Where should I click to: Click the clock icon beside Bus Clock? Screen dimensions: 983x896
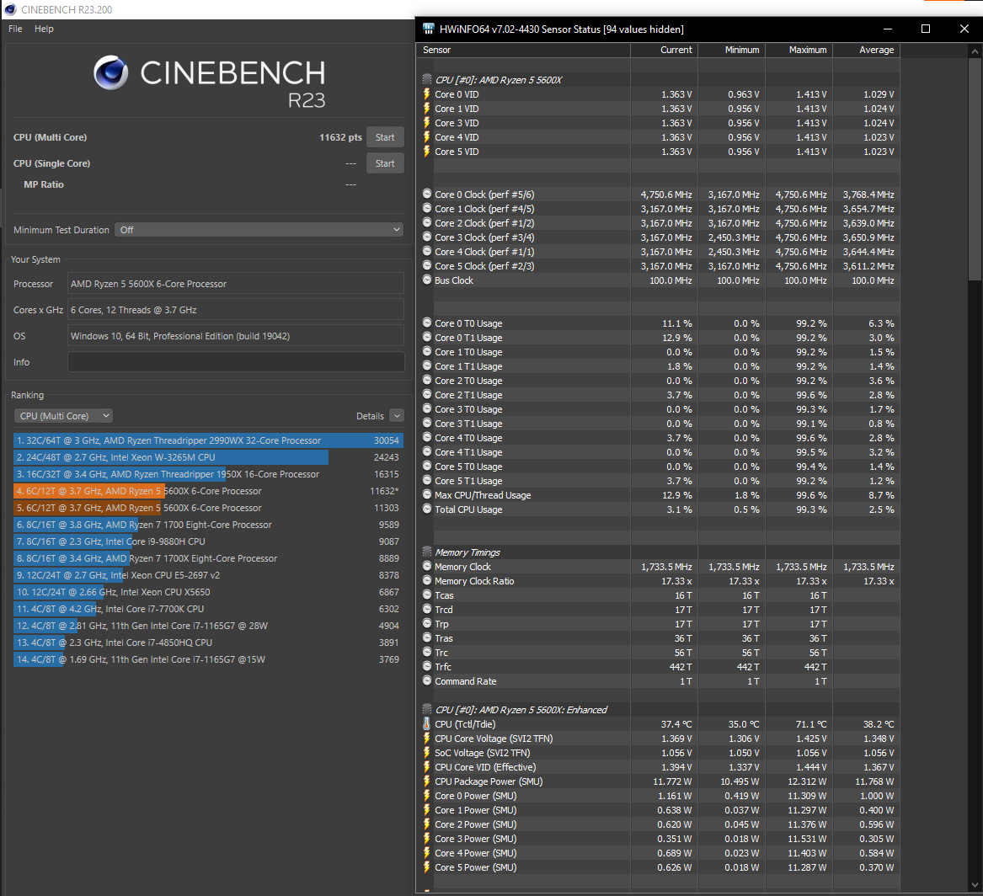(x=427, y=280)
